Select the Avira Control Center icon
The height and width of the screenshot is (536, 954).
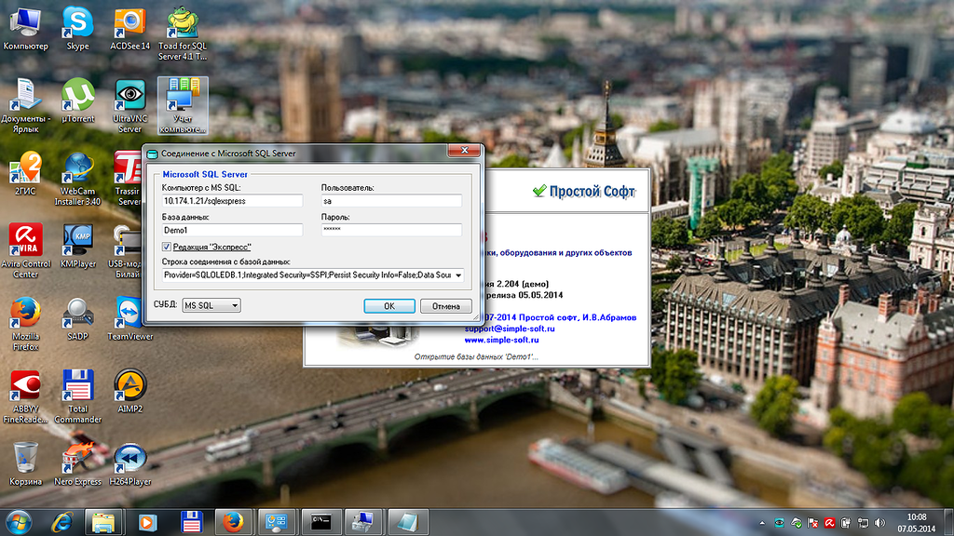coord(26,244)
